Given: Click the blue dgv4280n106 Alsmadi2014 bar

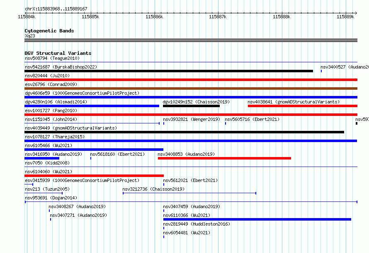Looking at the screenshot, I should [92, 106].
